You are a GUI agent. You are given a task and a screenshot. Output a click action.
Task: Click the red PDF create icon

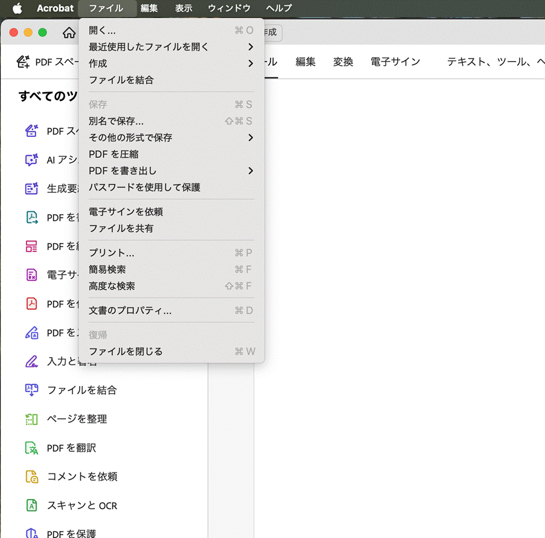(31, 303)
